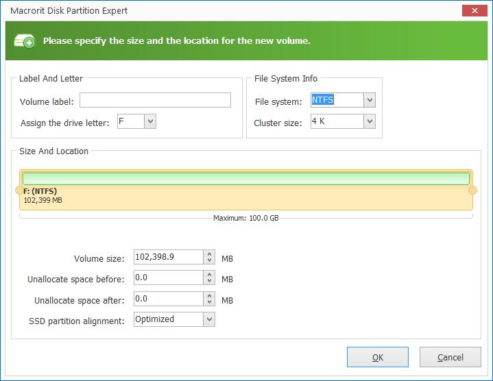Decrease Unallocate space before value
The width and height of the screenshot is (493, 381).
[x=209, y=281]
